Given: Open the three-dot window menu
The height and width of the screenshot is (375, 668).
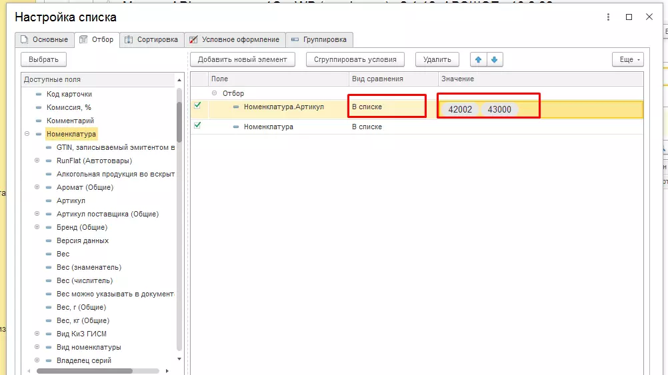Looking at the screenshot, I should 608,17.
